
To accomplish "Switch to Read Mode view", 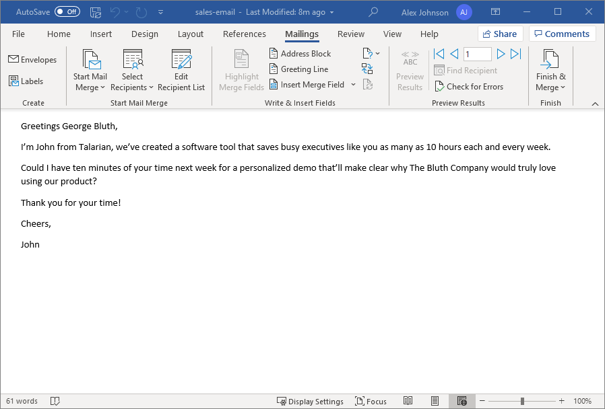I will [408, 400].
